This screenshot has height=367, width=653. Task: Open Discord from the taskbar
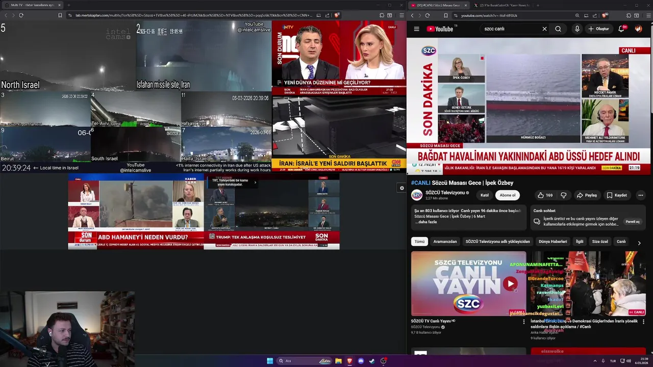point(361,361)
